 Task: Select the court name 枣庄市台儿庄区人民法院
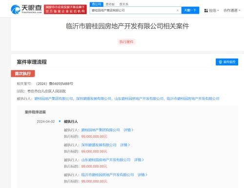click(x=46, y=91)
